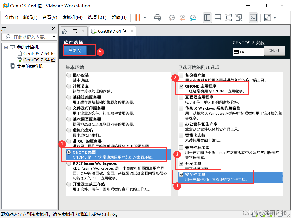Click the cn keyboard layout indicator
This screenshot has height=218, width=291.
pos(248,52)
